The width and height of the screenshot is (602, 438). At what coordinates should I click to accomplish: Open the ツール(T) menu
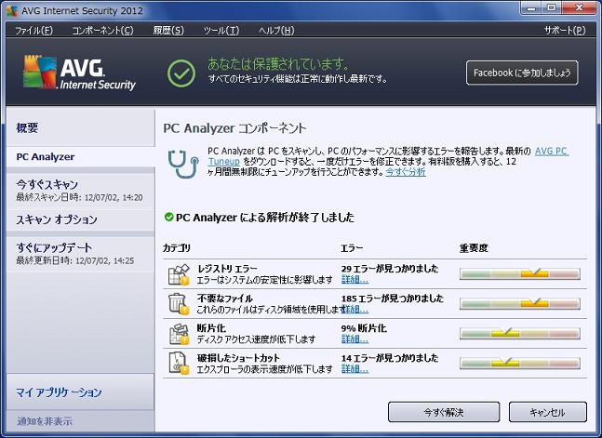(x=221, y=31)
